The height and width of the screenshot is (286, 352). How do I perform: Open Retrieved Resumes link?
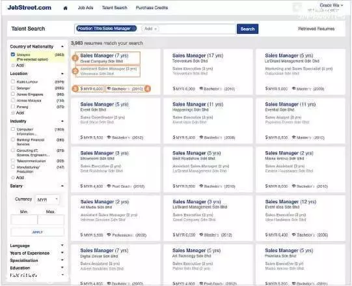click(x=316, y=29)
